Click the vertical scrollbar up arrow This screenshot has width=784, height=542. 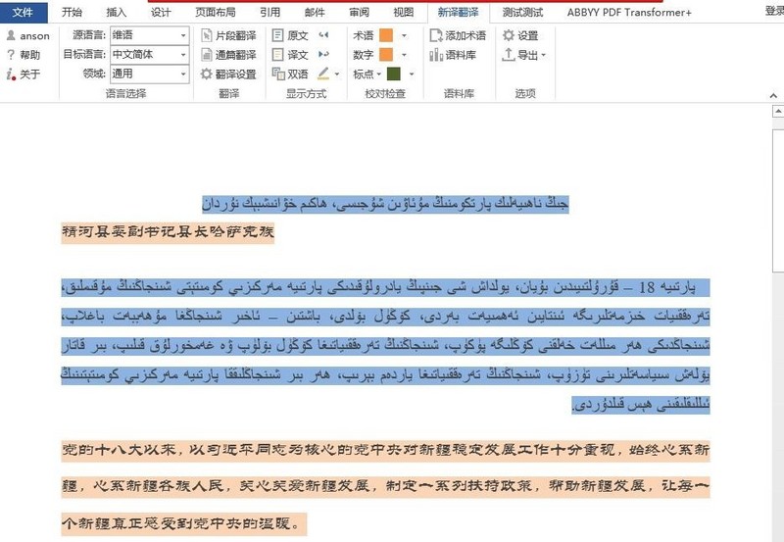point(778,111)
